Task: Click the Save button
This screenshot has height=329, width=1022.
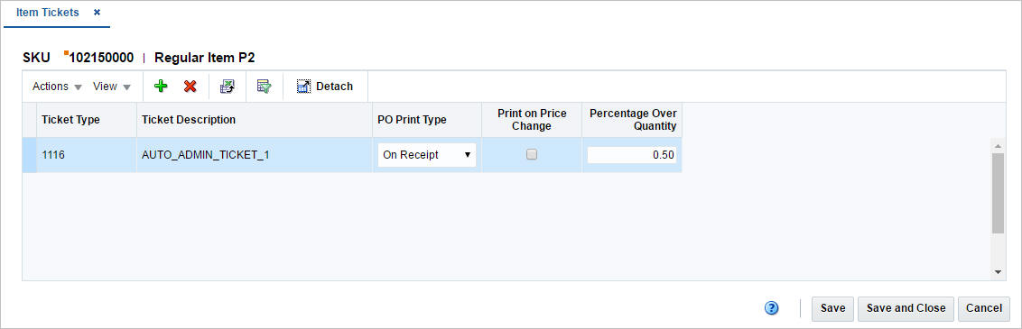Action: tap(832, 308)
